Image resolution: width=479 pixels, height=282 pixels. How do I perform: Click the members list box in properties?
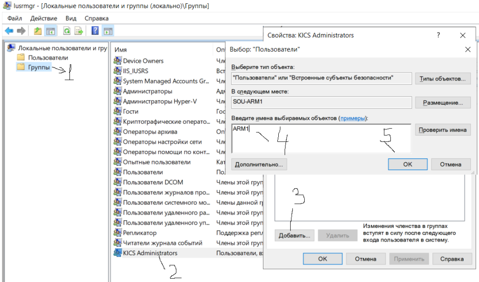370,198
